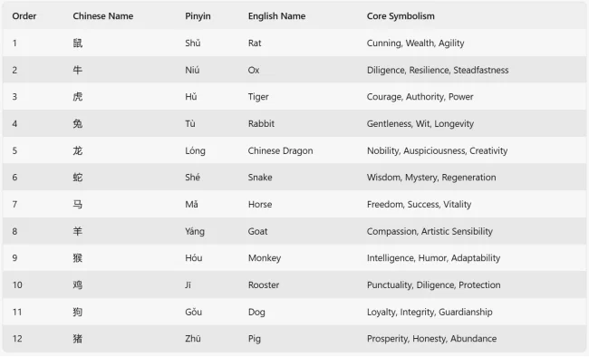The height and width of the screenshot is (357, 589).
Task: Select the Tiger row's pinyin Hǔ
Action: coord(191,97)
